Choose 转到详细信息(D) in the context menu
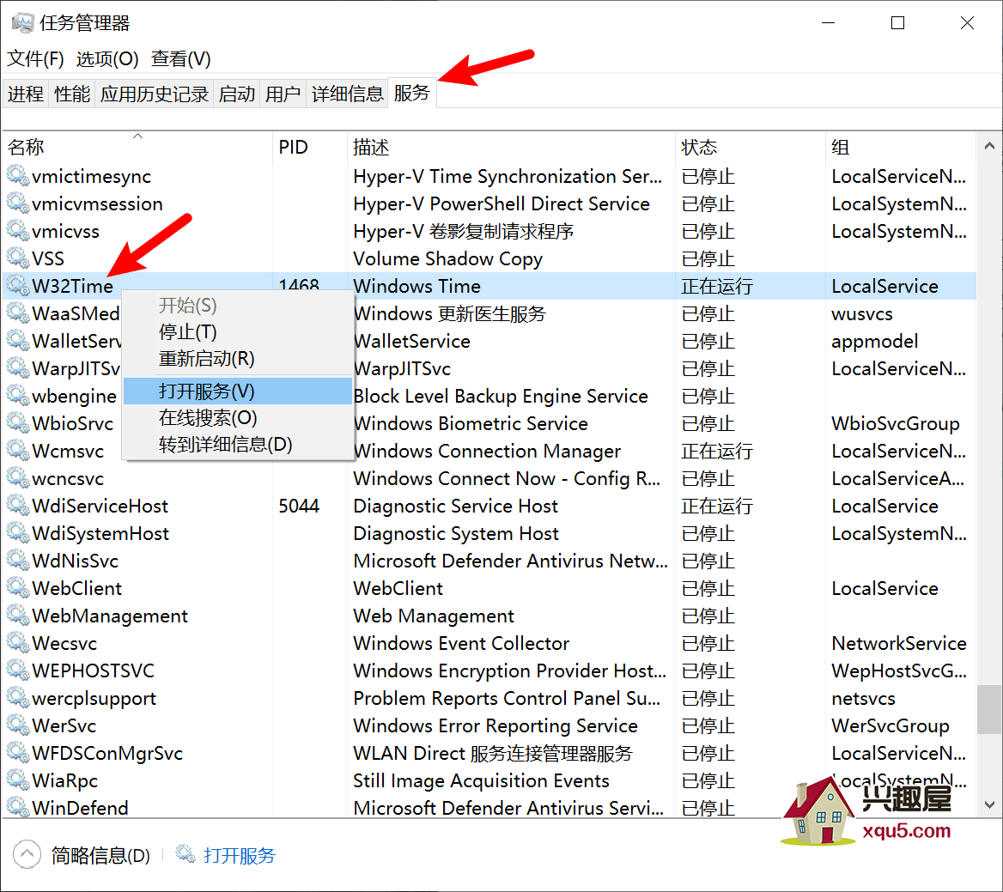Screen dimensions: 1003x892 [237, 445]
